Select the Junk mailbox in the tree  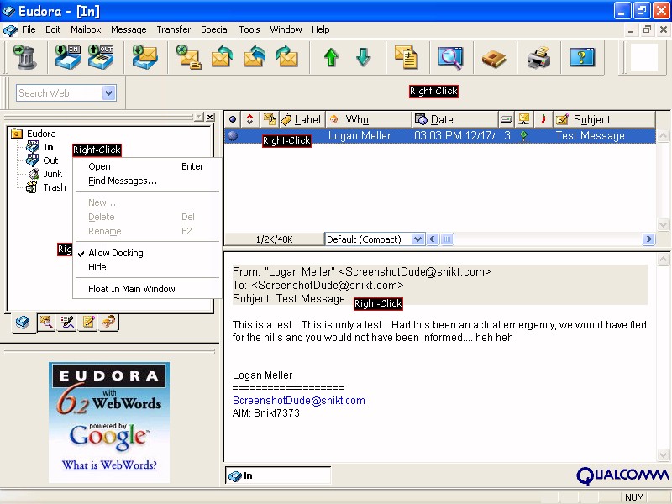pyautogui.click(x=52, y=174)
